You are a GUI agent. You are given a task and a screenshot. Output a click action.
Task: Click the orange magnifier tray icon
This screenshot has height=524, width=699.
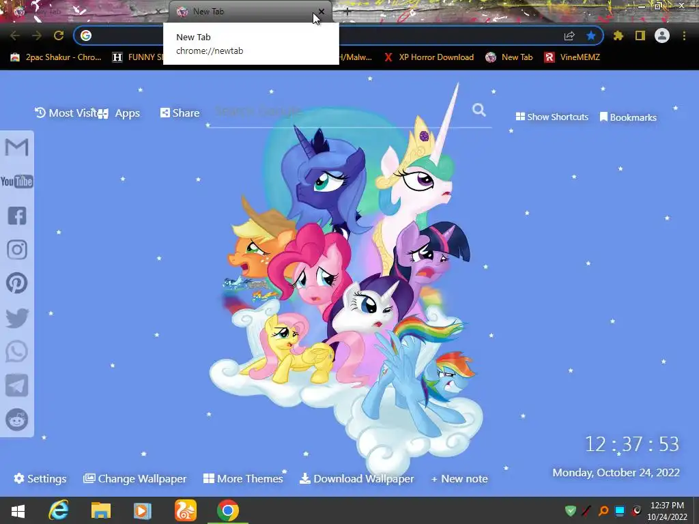(x=603, y=510)
